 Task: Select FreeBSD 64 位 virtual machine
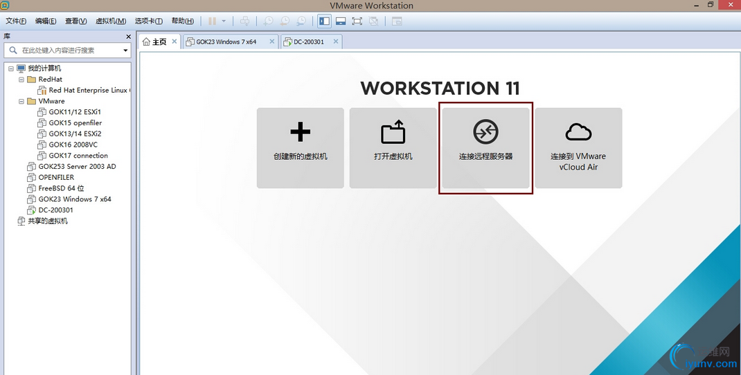point(60,188)
